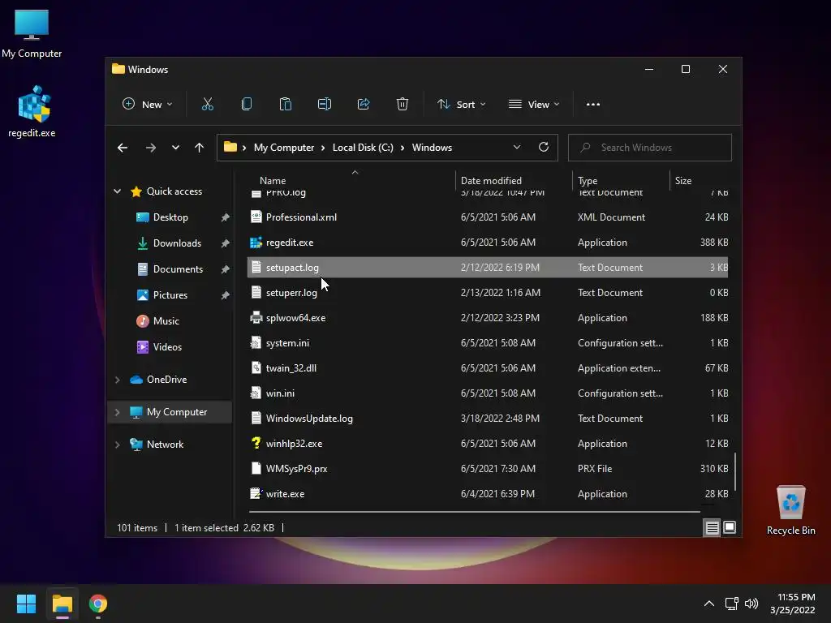
Task: Select the regedit.exe desktop shortcut
Action: (x=32, y=111)
